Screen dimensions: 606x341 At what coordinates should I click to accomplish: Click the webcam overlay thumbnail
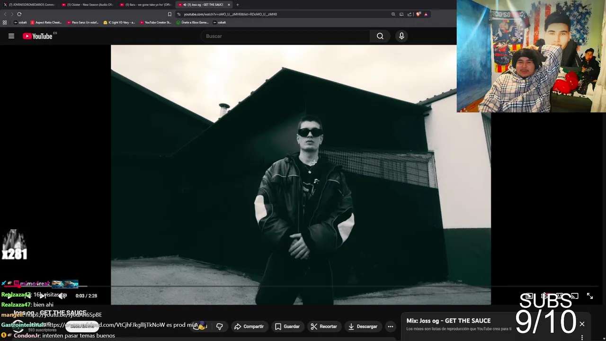pyautogui.click(x=531, y=56)
